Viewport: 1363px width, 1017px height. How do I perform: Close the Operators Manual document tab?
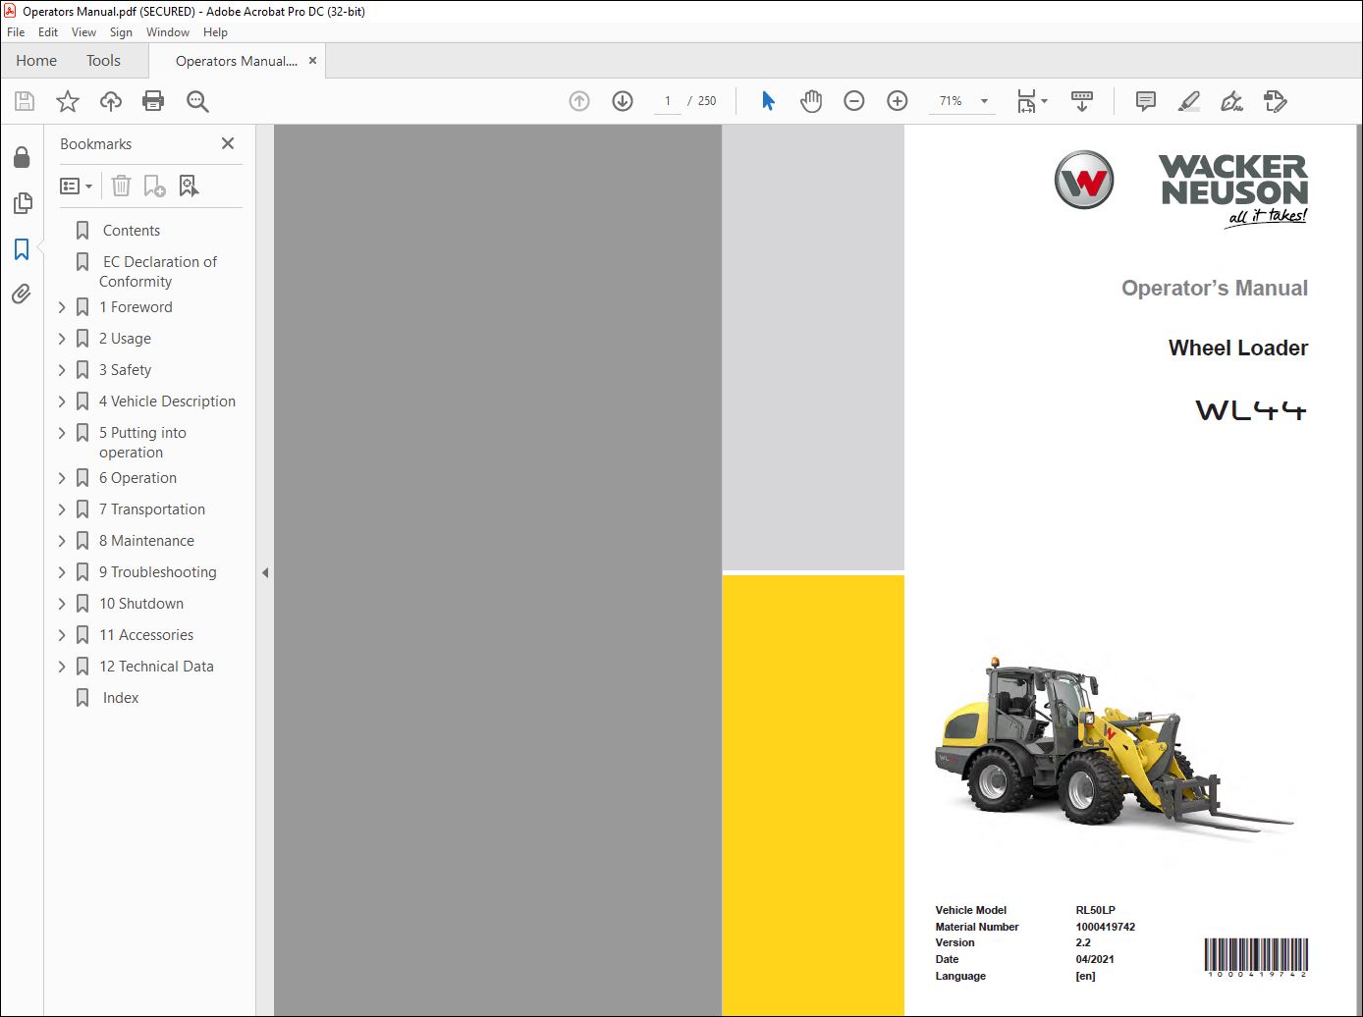click(312, 61)
